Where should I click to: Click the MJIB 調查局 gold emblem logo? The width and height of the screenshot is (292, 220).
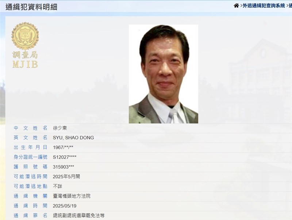pos(25,45)
